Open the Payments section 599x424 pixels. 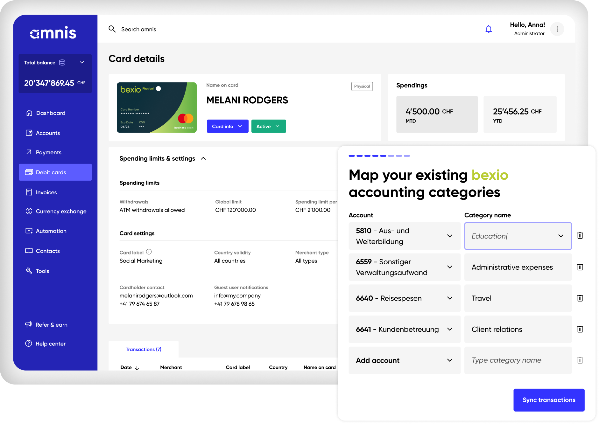(x=48, y=152)
